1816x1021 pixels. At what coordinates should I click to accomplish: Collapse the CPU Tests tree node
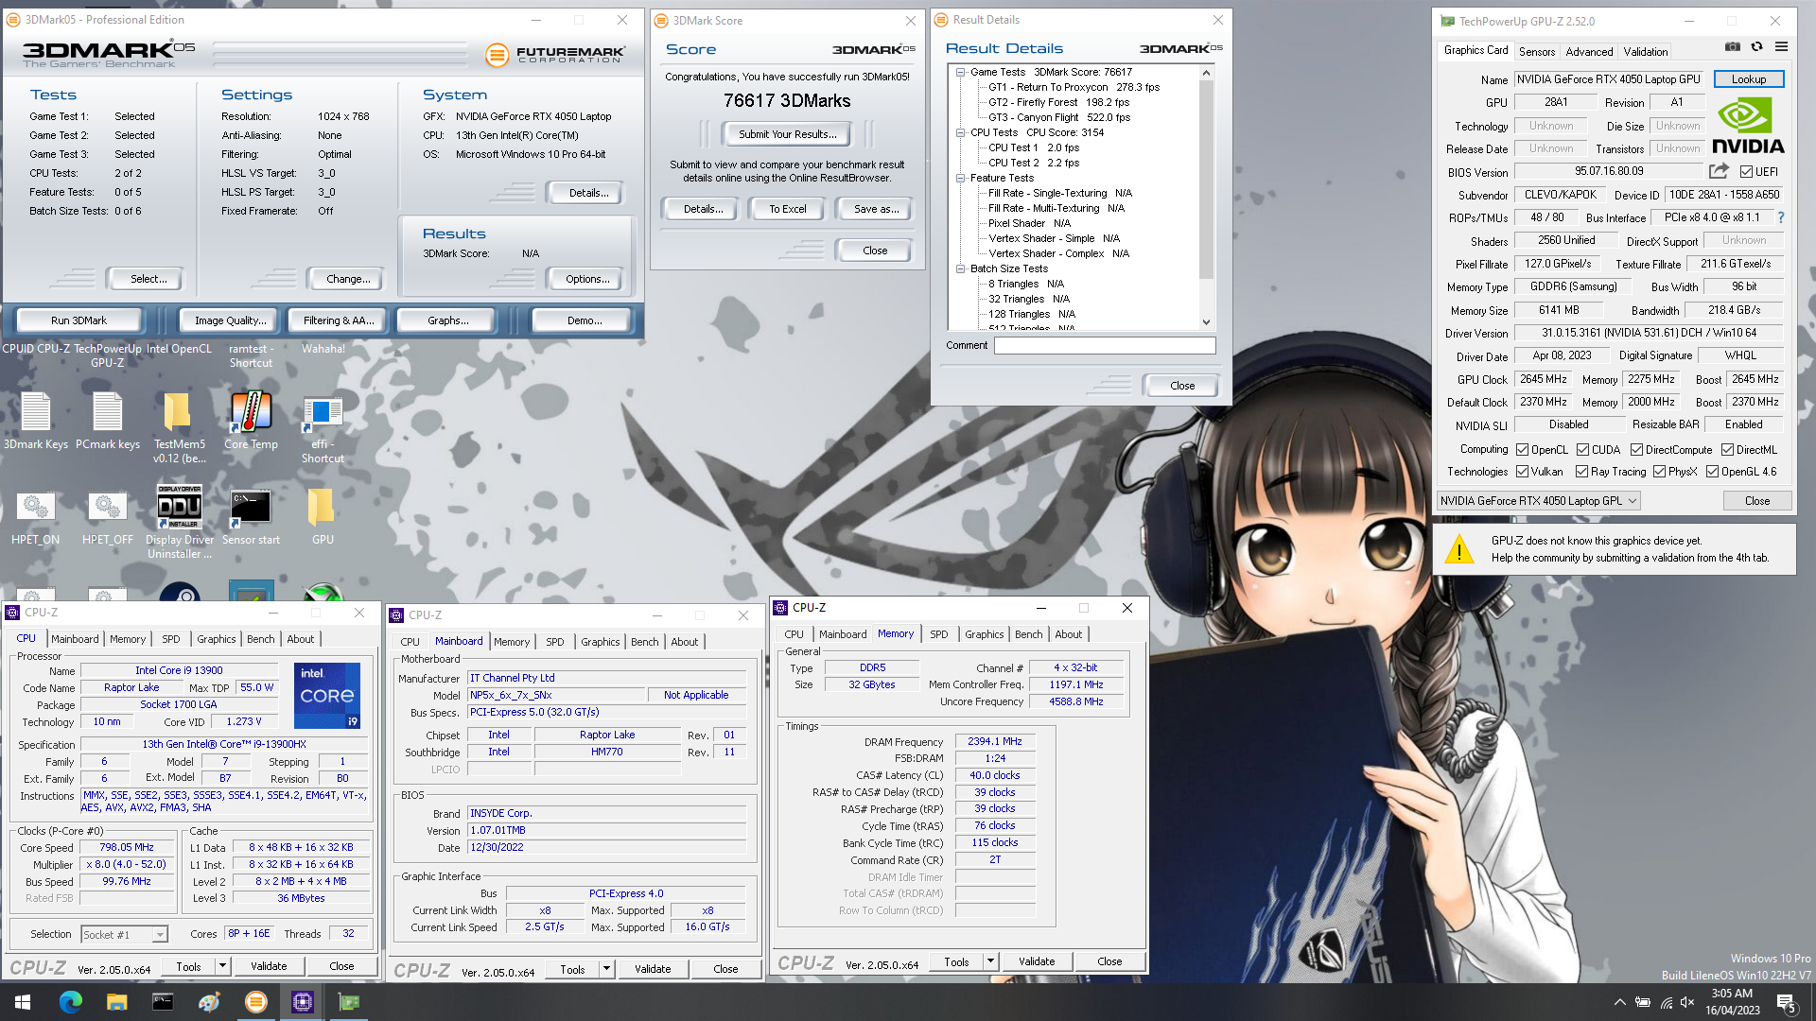tap(960, 132)
